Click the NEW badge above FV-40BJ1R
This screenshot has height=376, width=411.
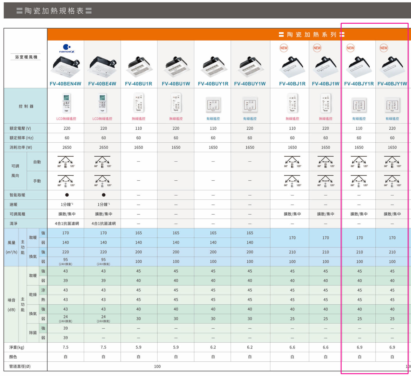tap(284, 48)
